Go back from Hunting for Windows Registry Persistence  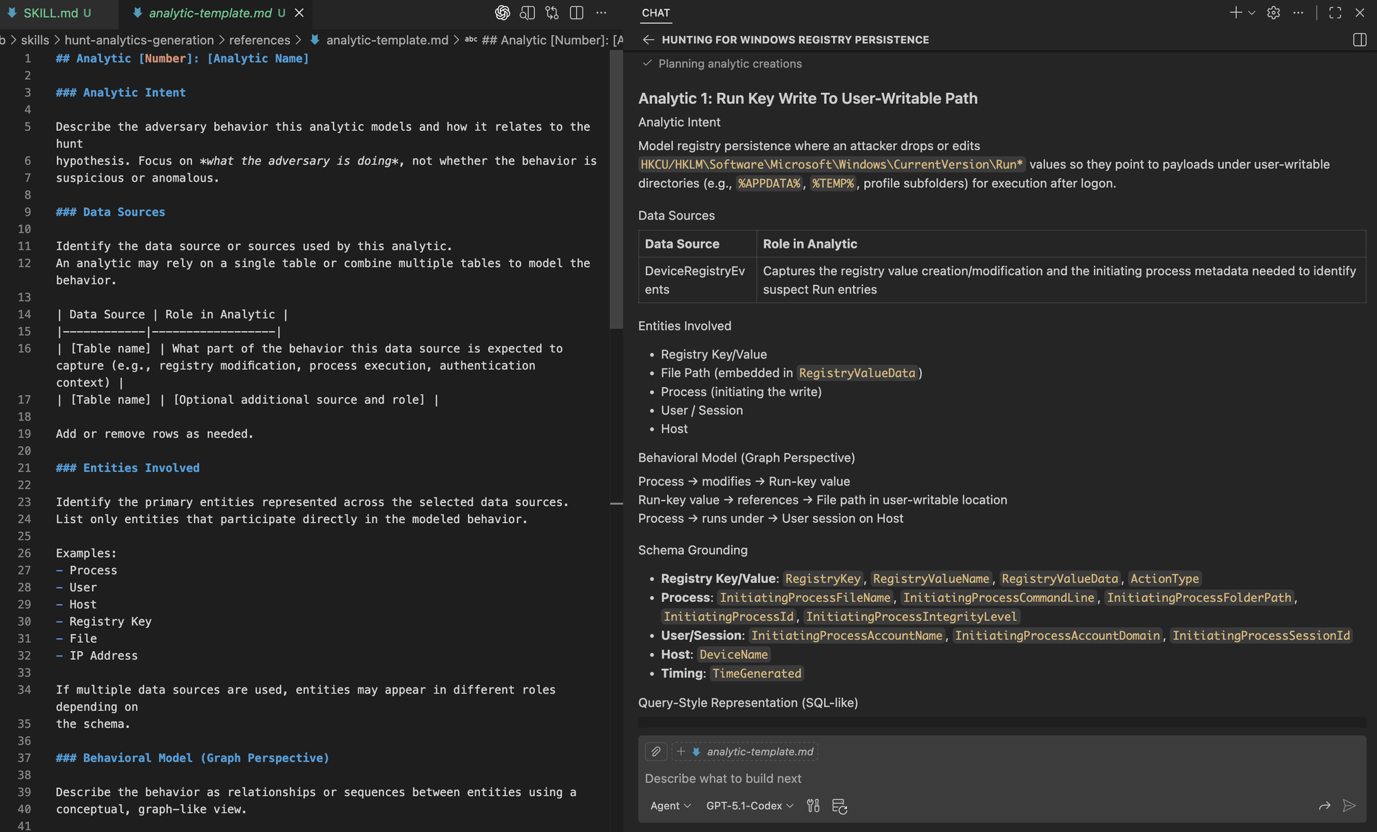(648, 40)
